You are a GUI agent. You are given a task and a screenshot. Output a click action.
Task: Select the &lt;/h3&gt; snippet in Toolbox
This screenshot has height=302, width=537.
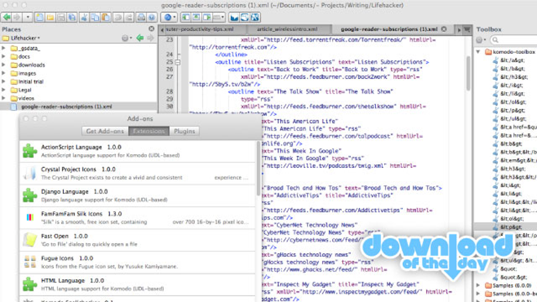click(514, 77)
